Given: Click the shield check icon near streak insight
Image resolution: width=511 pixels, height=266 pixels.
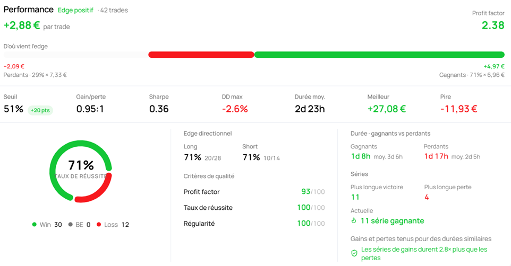Looking at the screenshot, I should [x=354, y=253].
